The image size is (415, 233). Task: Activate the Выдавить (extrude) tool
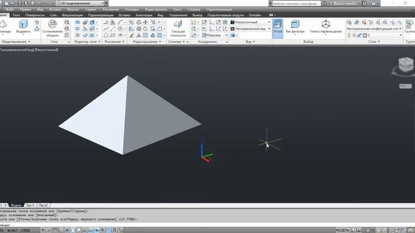tap(23, 27)
